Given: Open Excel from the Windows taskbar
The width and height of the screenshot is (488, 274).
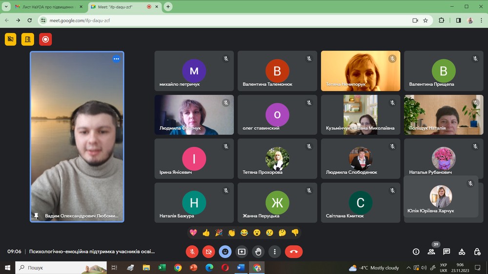Looking at the screenshot, I should pos(162,268).
